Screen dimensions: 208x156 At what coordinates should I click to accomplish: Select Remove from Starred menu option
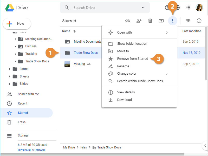(x=132, y=59)
